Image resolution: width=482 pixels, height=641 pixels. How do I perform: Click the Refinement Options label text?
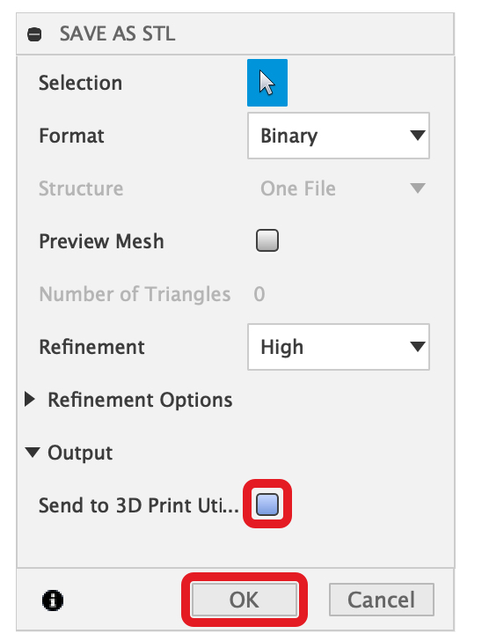coord(140,400)
